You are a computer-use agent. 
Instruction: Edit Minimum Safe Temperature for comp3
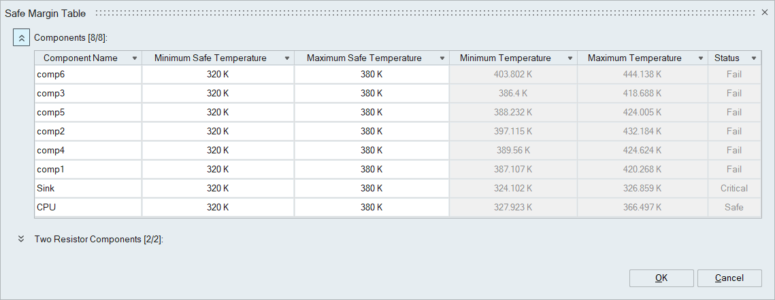[x=218, y=93]
